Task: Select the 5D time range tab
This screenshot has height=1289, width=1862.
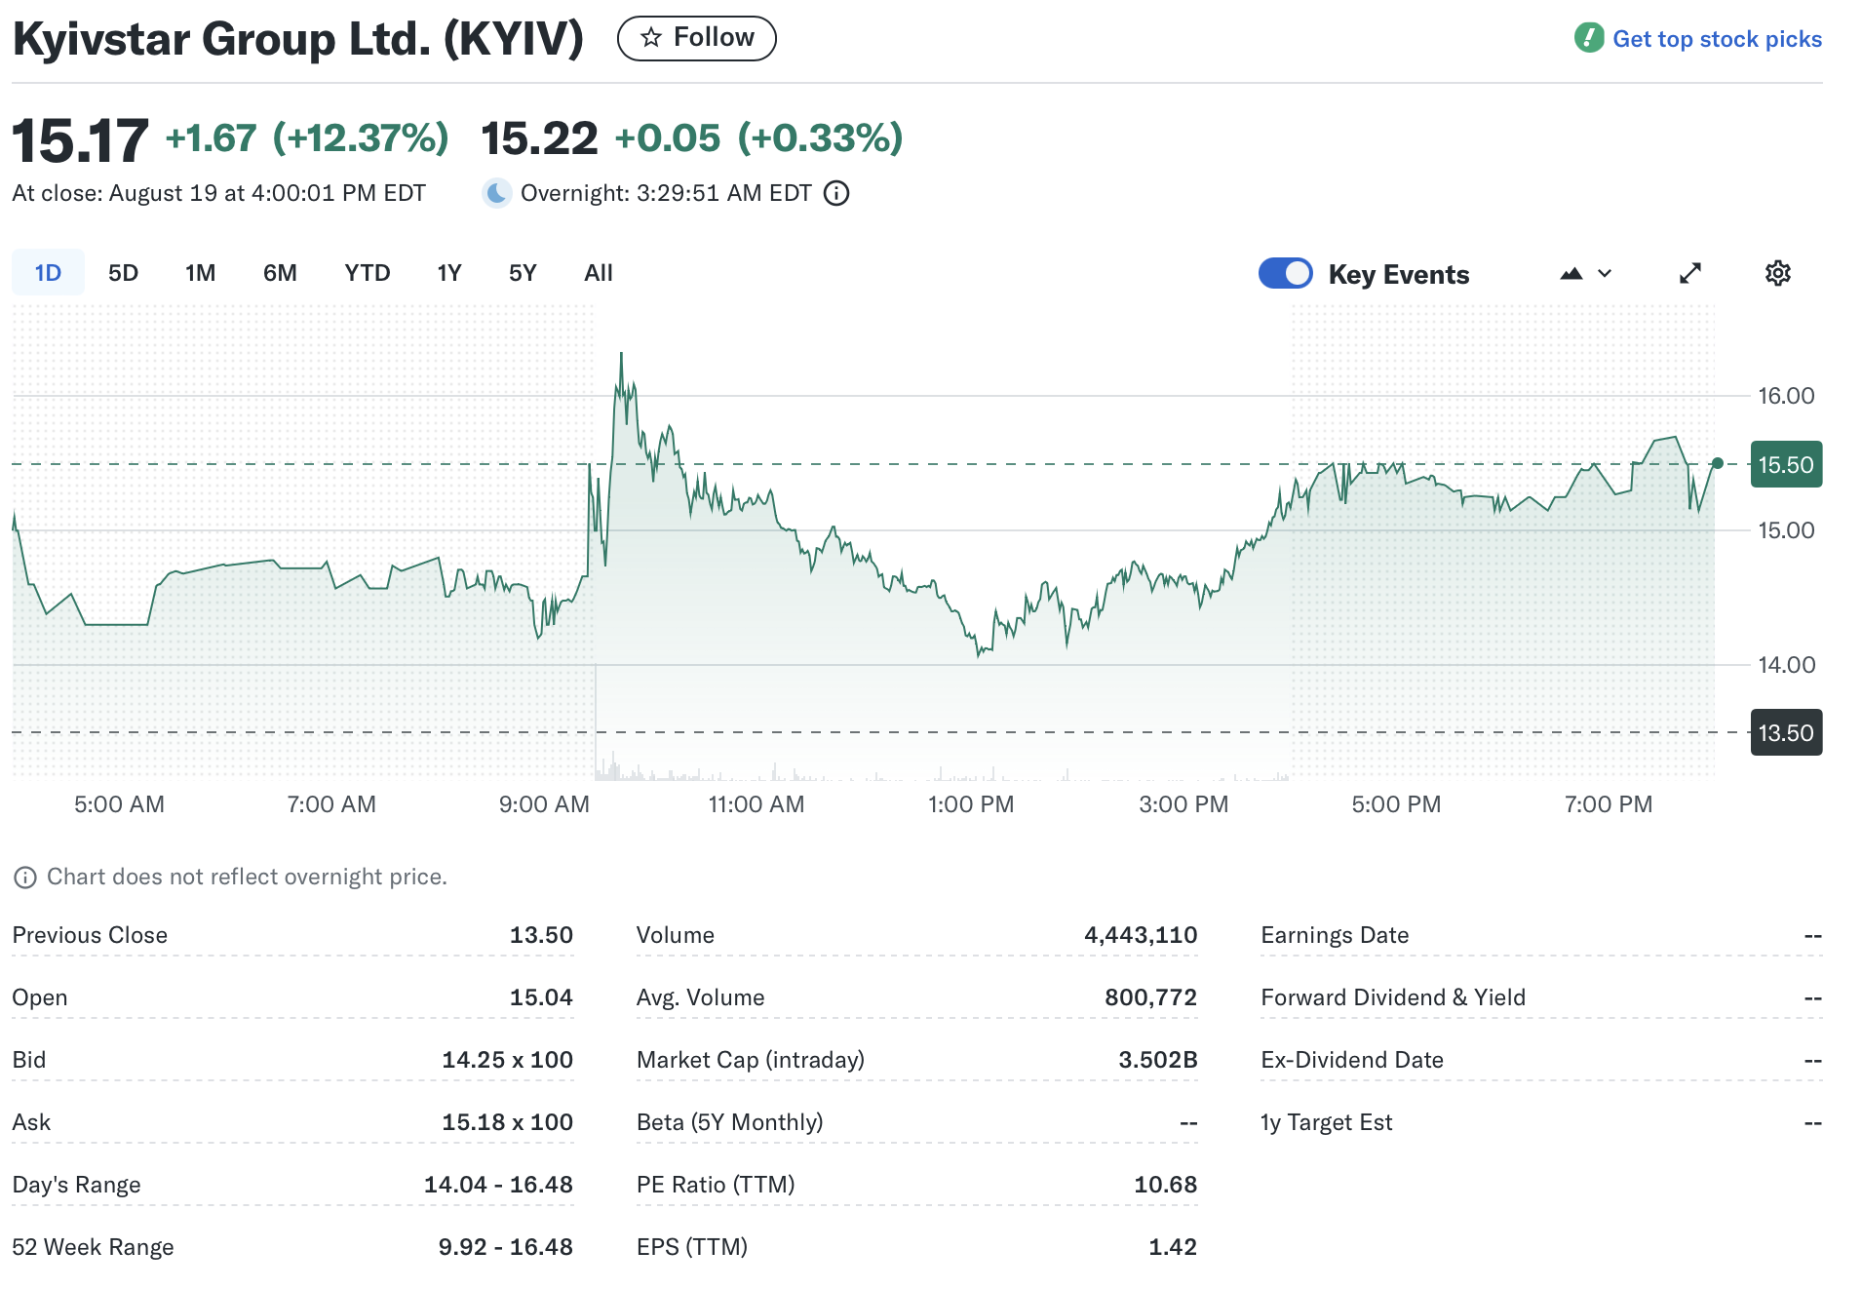Action: tap(123, 273)
